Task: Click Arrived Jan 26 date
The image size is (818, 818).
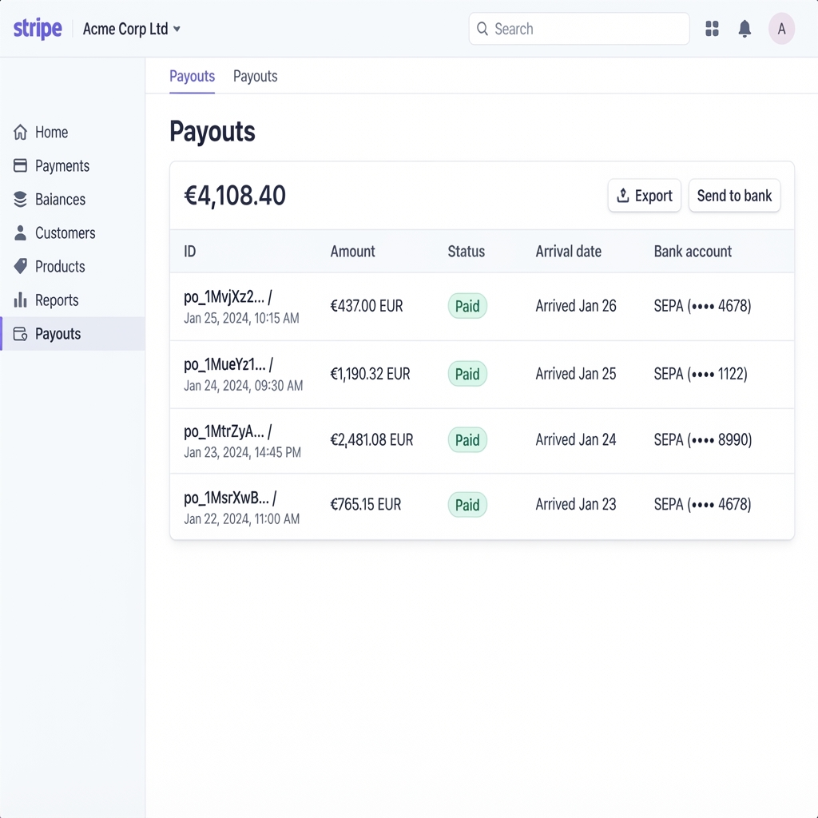Action: click(576, 306)
